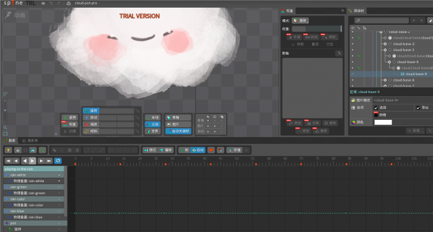Adjust the Weight (权重) slider
The width and height of the screenshot is (433, 232).
[316, 29]
